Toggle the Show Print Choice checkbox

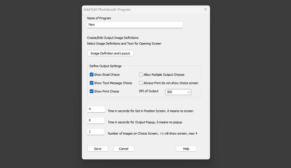click(92, 91)
